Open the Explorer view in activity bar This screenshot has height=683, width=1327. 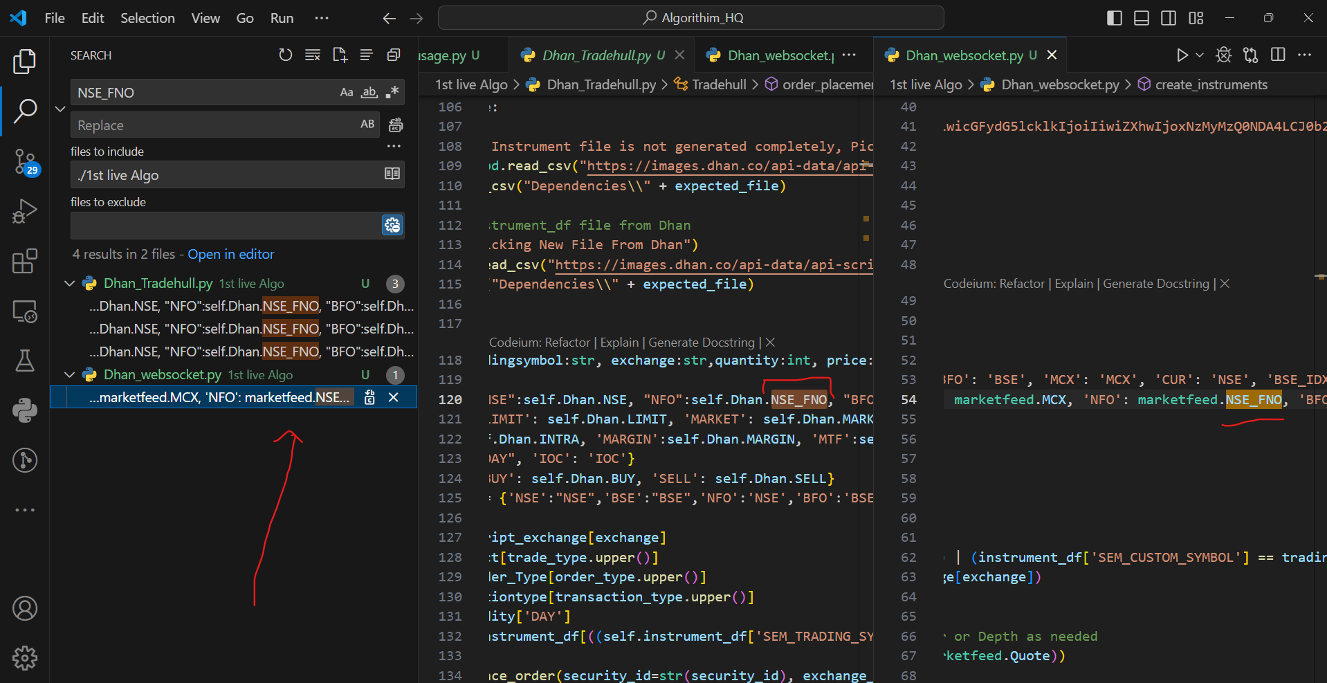25,62
